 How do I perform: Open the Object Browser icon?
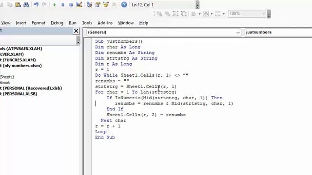[x=106, y=4]
